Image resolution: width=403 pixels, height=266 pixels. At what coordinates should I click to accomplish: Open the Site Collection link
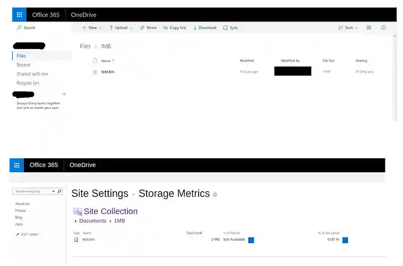click(110, 211)
